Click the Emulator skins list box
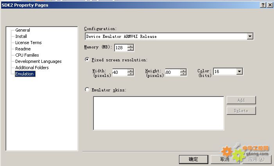The image size is (274, 166). [159, 113]
